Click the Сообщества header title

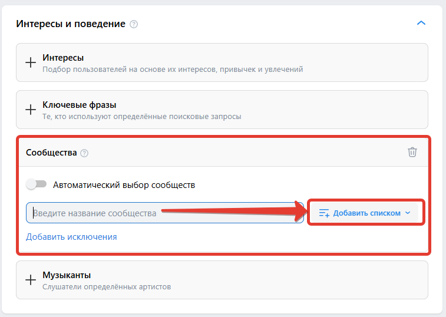(51, 153)
